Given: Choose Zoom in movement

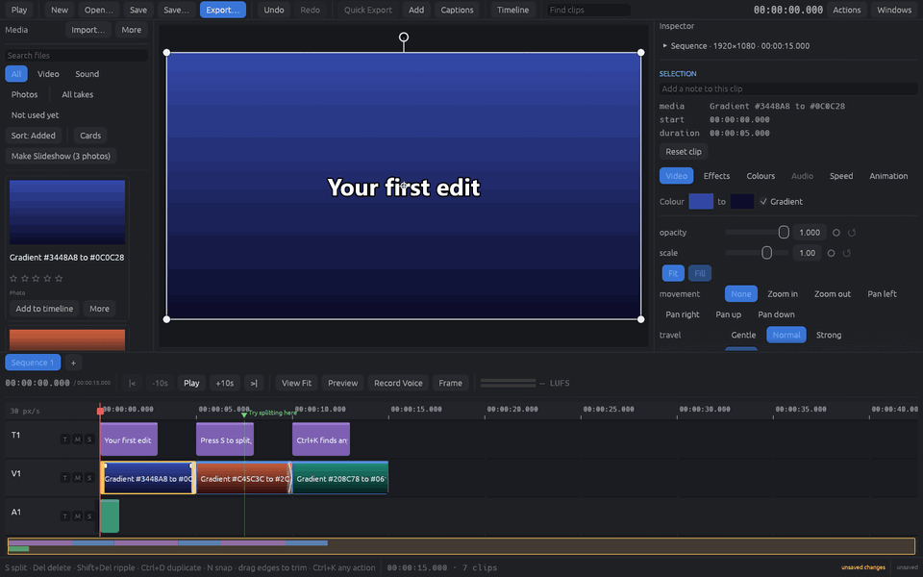Looking at the screenshot, I should point(783,294).
